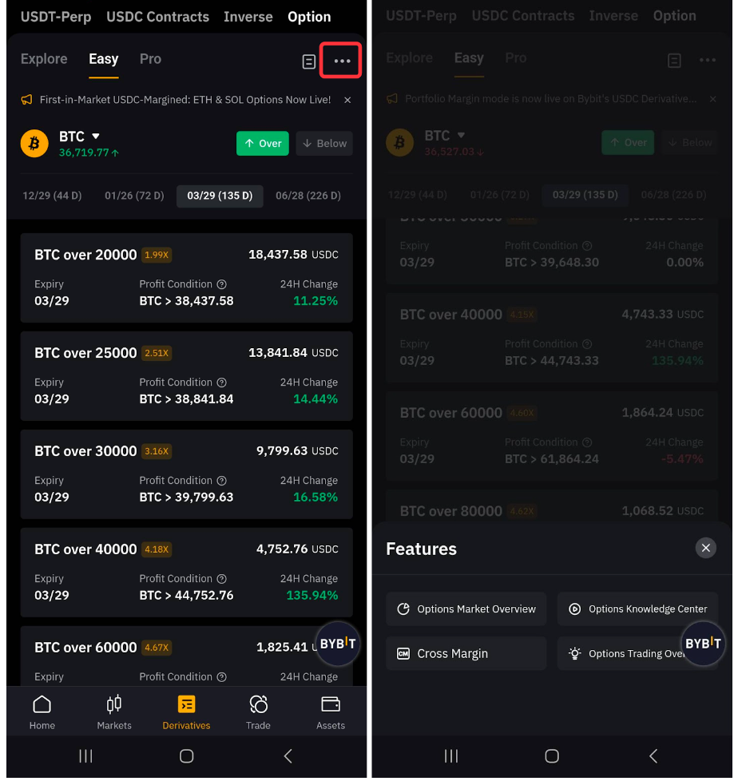Switch to the Below direction toggle

324,144
